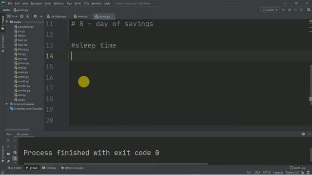
Task: Click the CRLF line separator in status bar
Action: (257, 173)
